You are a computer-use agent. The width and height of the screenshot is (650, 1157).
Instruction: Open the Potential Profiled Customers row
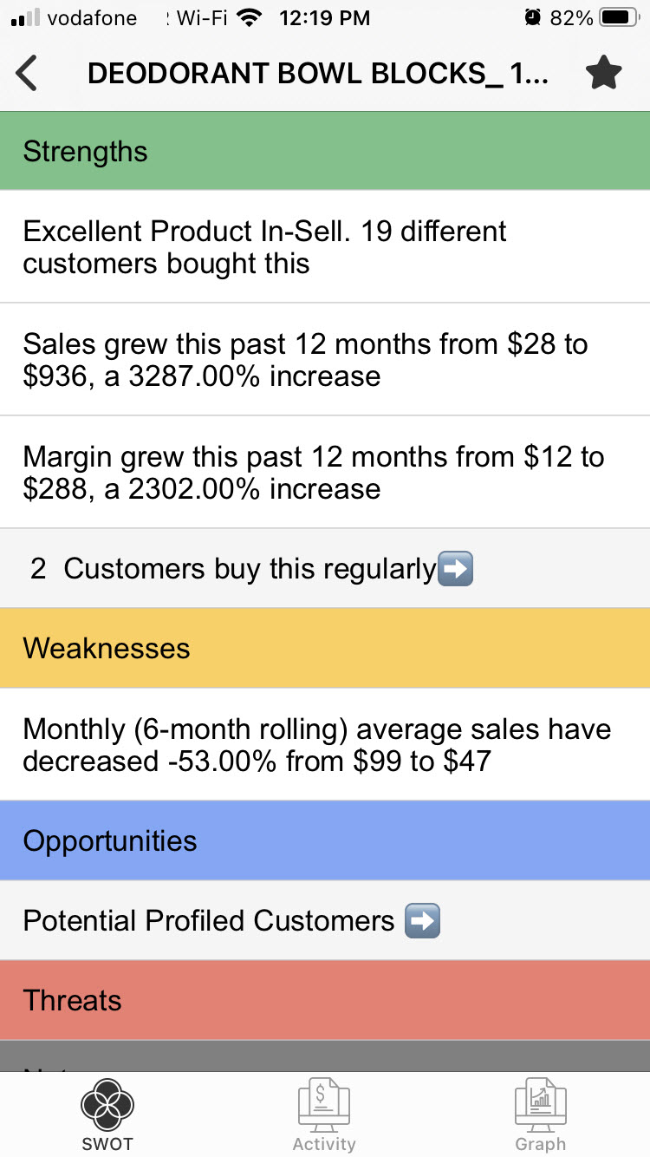325,920
